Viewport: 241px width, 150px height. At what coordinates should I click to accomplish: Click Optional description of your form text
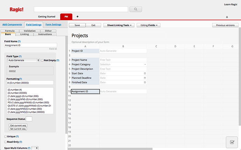pyautogui.click(x=90, y=42)
